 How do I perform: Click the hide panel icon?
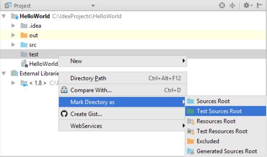click(x=260, y=6)
